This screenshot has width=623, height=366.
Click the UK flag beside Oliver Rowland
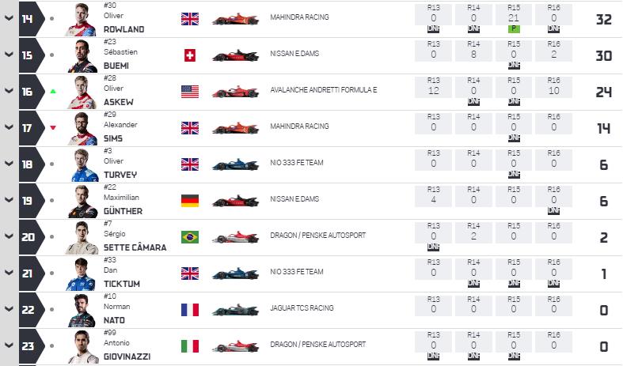pos(190,19)
